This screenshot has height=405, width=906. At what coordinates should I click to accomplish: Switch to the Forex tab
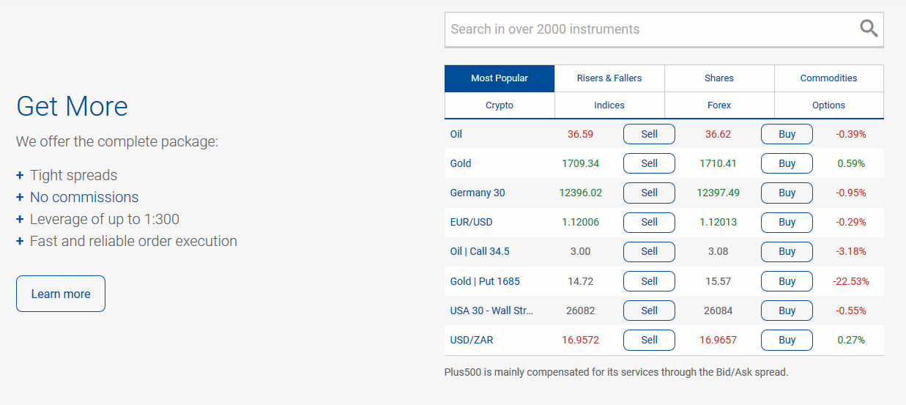(719, 105)
